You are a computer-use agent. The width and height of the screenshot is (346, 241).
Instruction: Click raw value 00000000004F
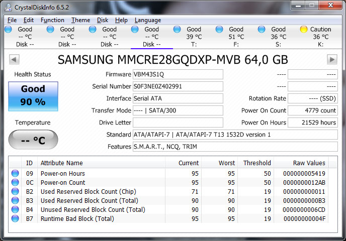point(305,219)
